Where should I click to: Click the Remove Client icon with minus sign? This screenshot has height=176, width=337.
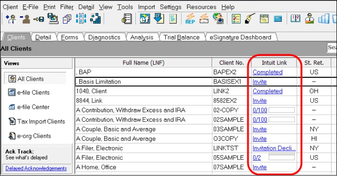25,19
